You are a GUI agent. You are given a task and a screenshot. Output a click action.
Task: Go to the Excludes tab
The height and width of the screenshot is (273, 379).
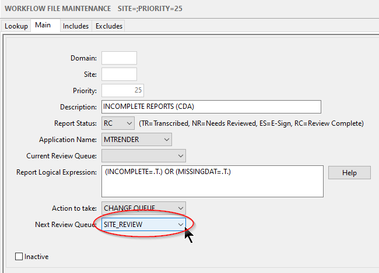[x=108, y=26]
